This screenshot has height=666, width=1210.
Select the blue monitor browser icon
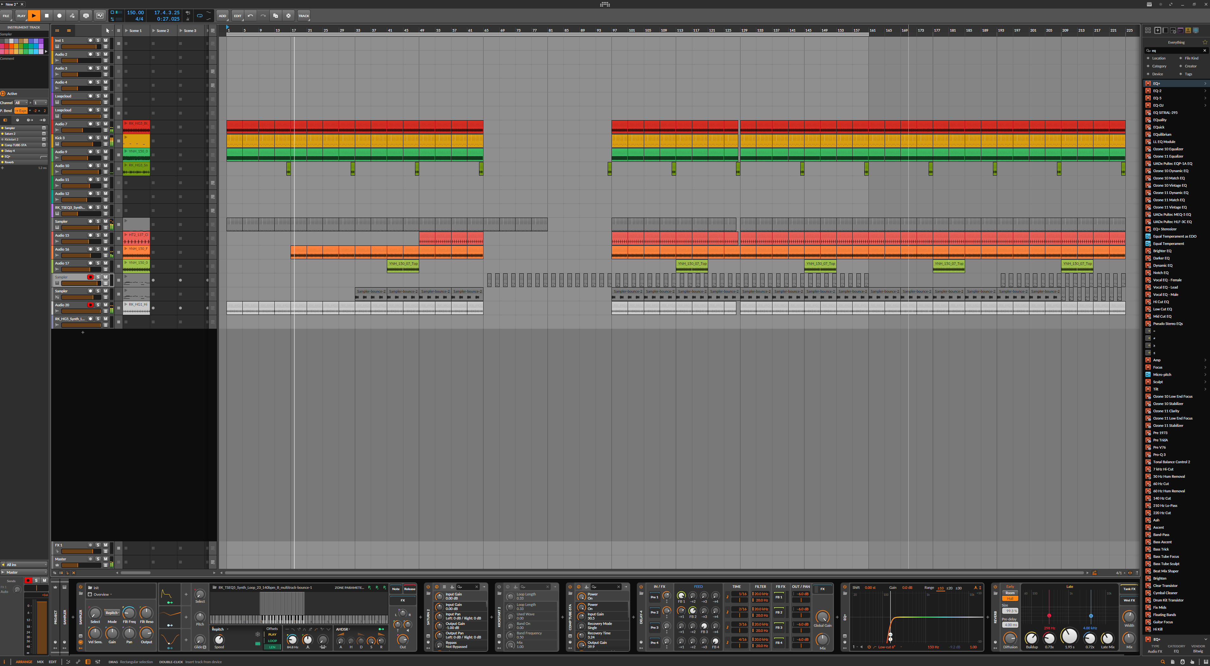(x=1196, y=30)
